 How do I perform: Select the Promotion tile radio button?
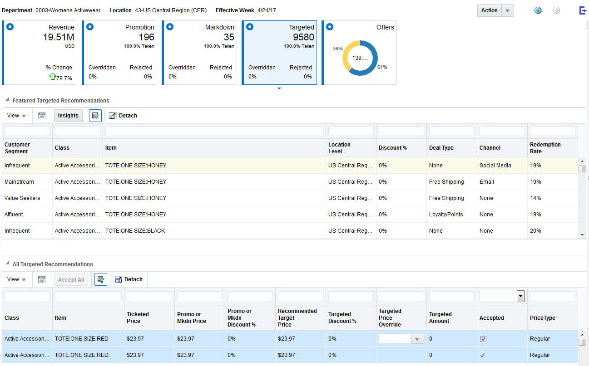click(90, 27)
